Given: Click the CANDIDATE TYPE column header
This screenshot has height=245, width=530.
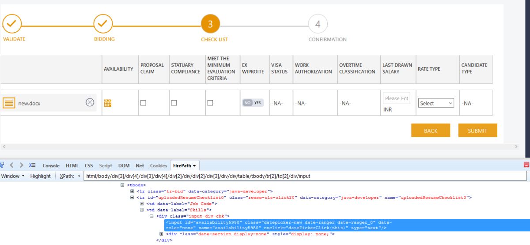Looking at the screenshot, I should (474, 68).
